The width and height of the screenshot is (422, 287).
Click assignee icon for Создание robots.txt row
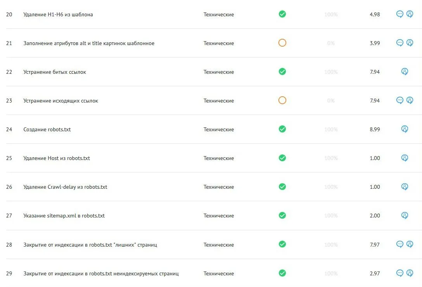405,129
